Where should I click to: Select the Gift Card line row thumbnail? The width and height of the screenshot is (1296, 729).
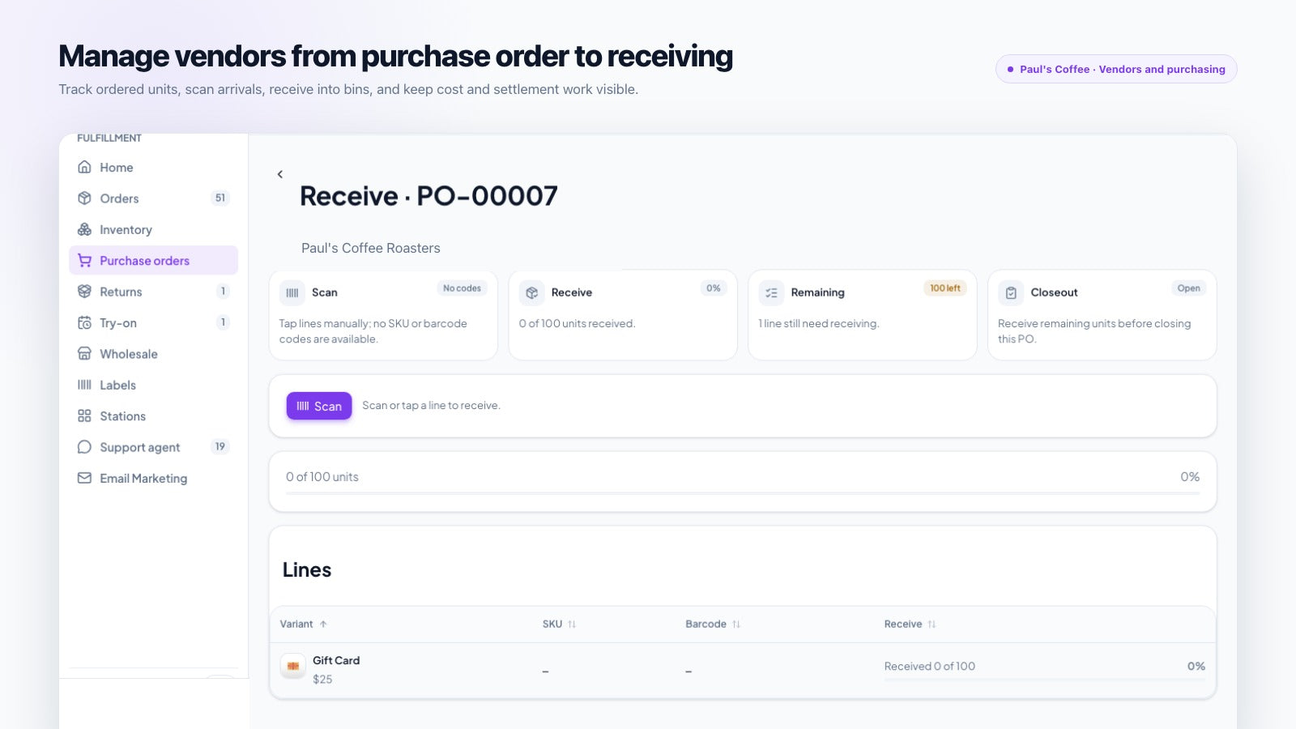pos(293,666)
